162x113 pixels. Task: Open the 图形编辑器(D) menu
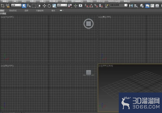(77, 1)
